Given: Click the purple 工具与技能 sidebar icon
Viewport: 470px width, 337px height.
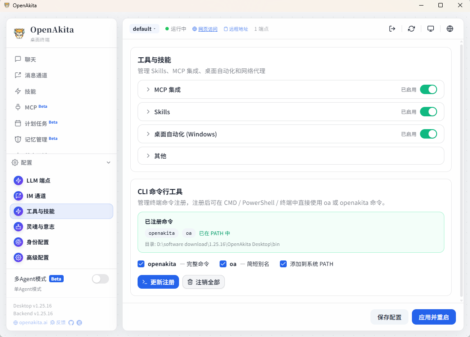Looking at the screenshot, I should (18, 211).
